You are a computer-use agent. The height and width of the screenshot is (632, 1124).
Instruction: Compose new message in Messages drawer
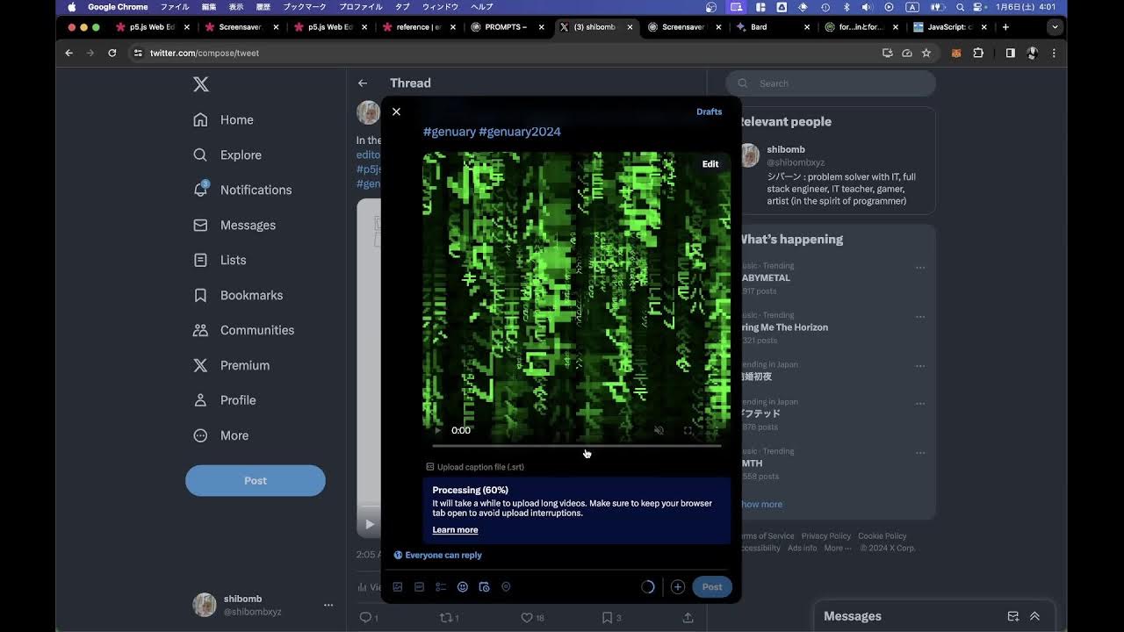pyautogui.click(x=1013, y=616)
